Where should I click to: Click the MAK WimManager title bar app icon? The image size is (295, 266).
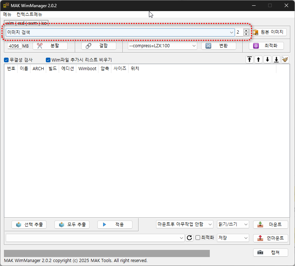(x=6, y=5)
